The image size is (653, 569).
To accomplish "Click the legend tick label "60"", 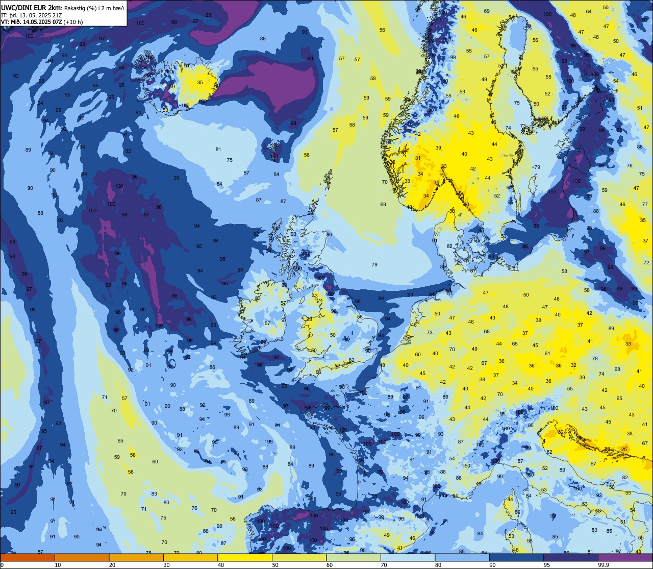I will [329, 565].
